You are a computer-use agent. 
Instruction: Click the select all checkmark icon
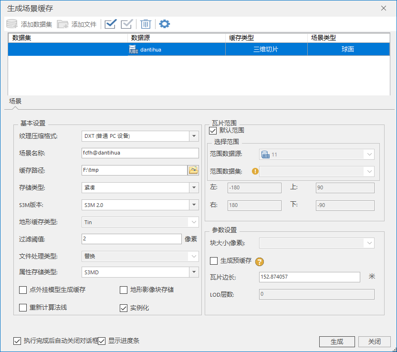click(110, 24)
